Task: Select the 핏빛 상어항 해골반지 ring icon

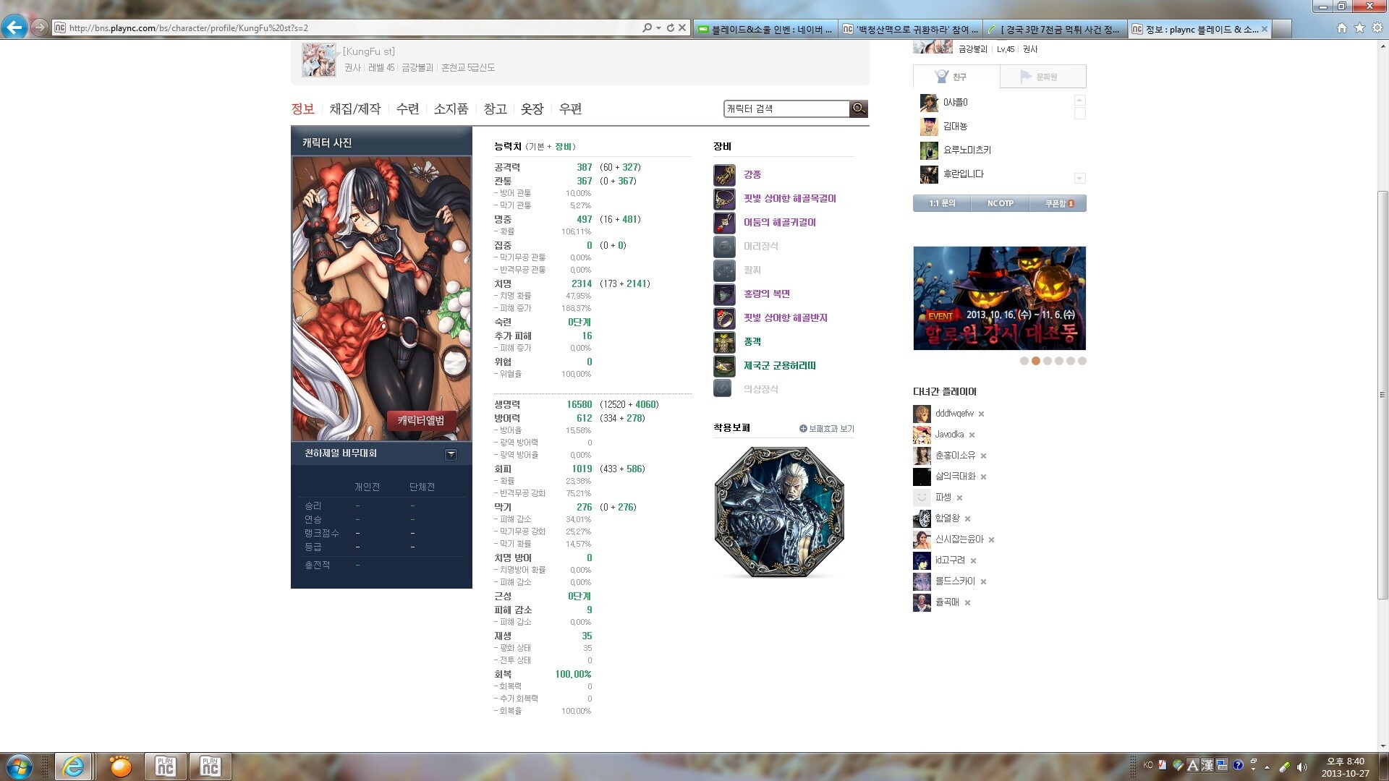Action: coord(724,318)
